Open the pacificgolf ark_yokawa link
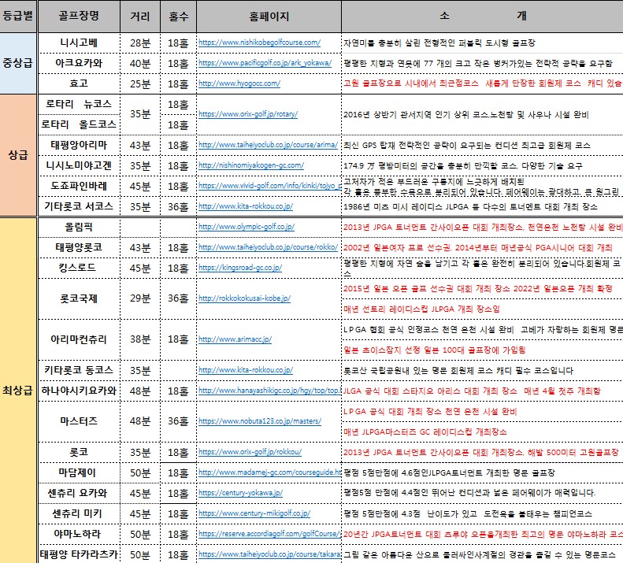The width and height of the screenshot is (623, 563). [265, 63]
